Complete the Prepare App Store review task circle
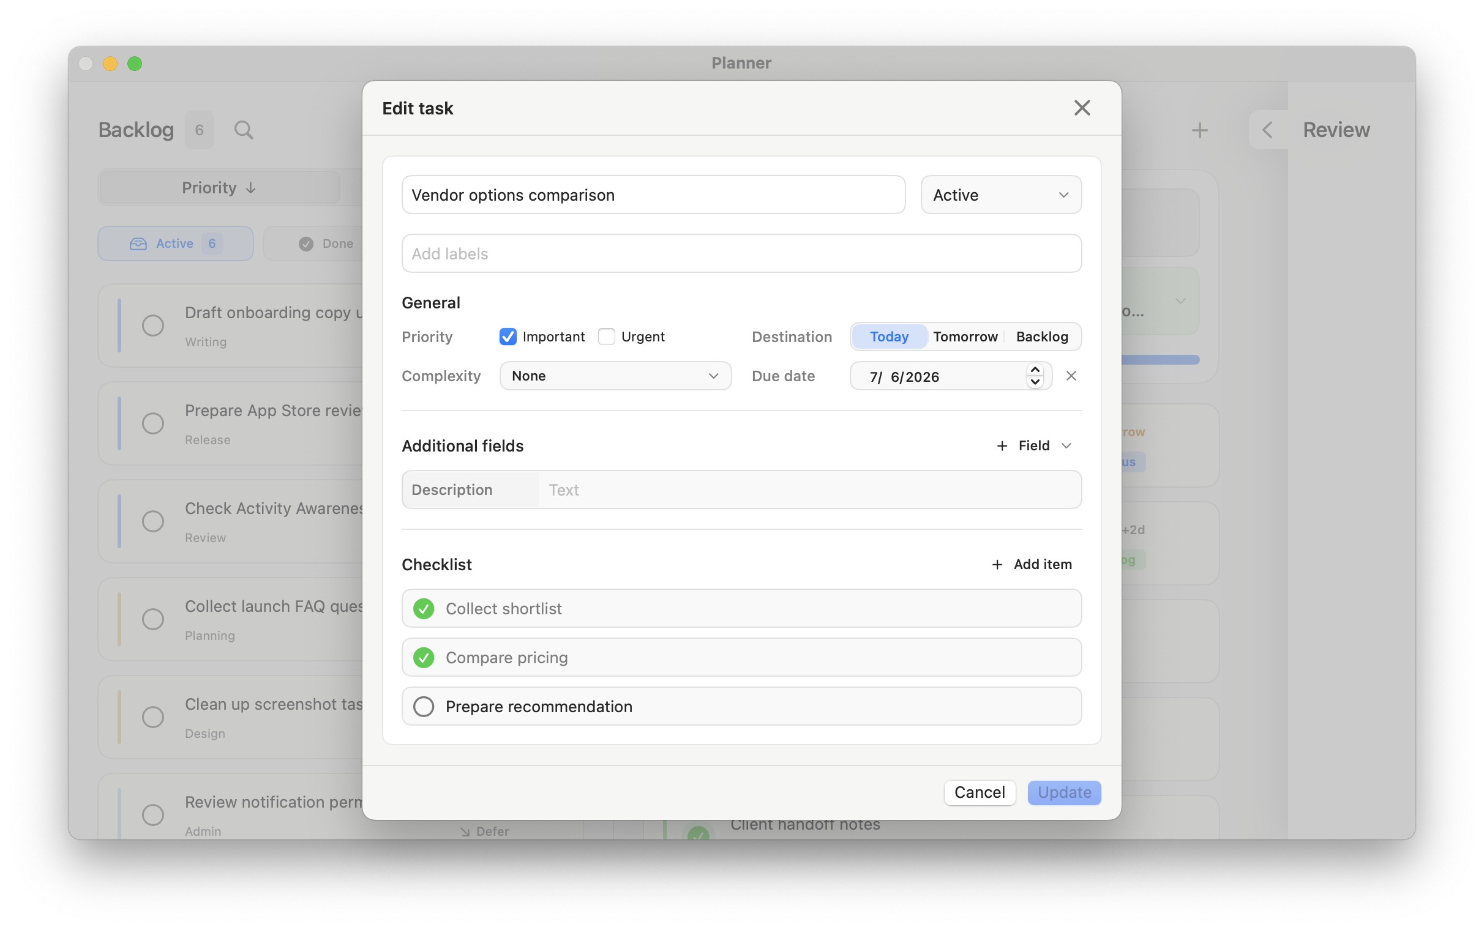Viewport: 1484px width, 930px height. coord(152,423)
